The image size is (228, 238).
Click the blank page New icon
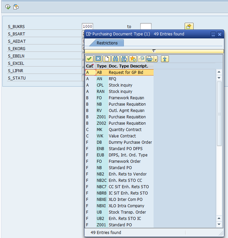coord(107,59)
